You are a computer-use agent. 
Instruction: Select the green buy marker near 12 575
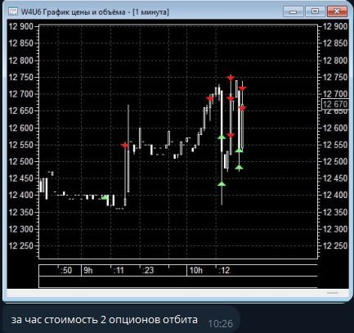(x=222, y=137)
